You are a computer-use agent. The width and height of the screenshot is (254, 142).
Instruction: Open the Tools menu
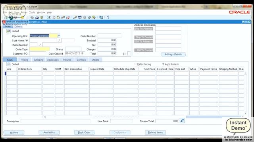32,12
